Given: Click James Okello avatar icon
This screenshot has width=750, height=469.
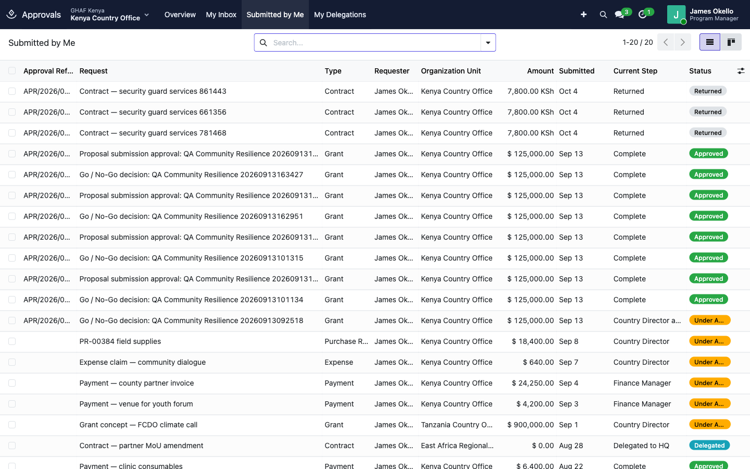Looking at the screenshot, I should coord(676,15).
